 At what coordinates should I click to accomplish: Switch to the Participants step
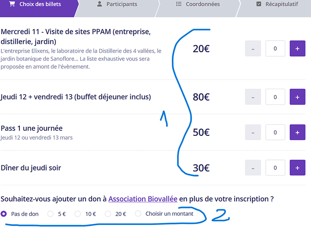pos(117,5)
